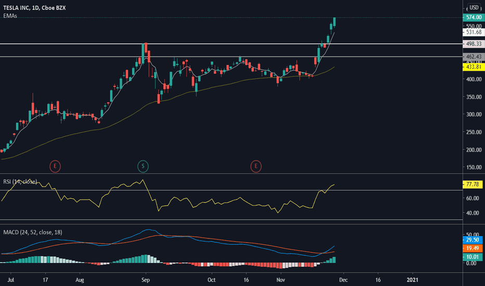Click the Oct date axis label
Viewport: 485px width, 286px height.
click(211, 280)
